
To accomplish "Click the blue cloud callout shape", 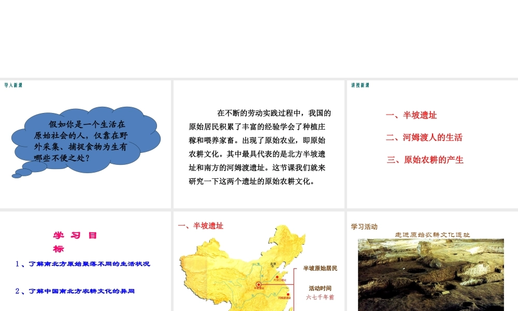I will tap(86, 142).
